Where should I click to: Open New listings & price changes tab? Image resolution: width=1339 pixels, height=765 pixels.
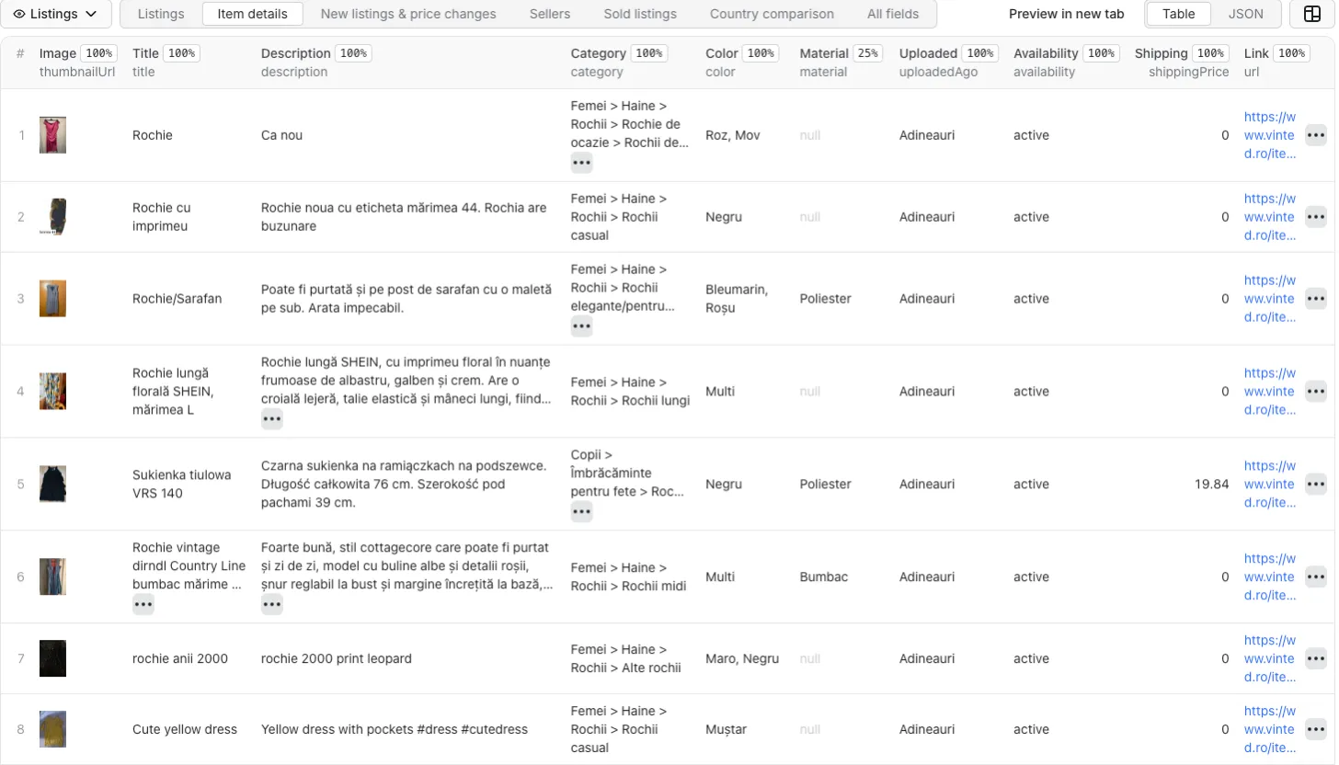[x=408, y=14]
